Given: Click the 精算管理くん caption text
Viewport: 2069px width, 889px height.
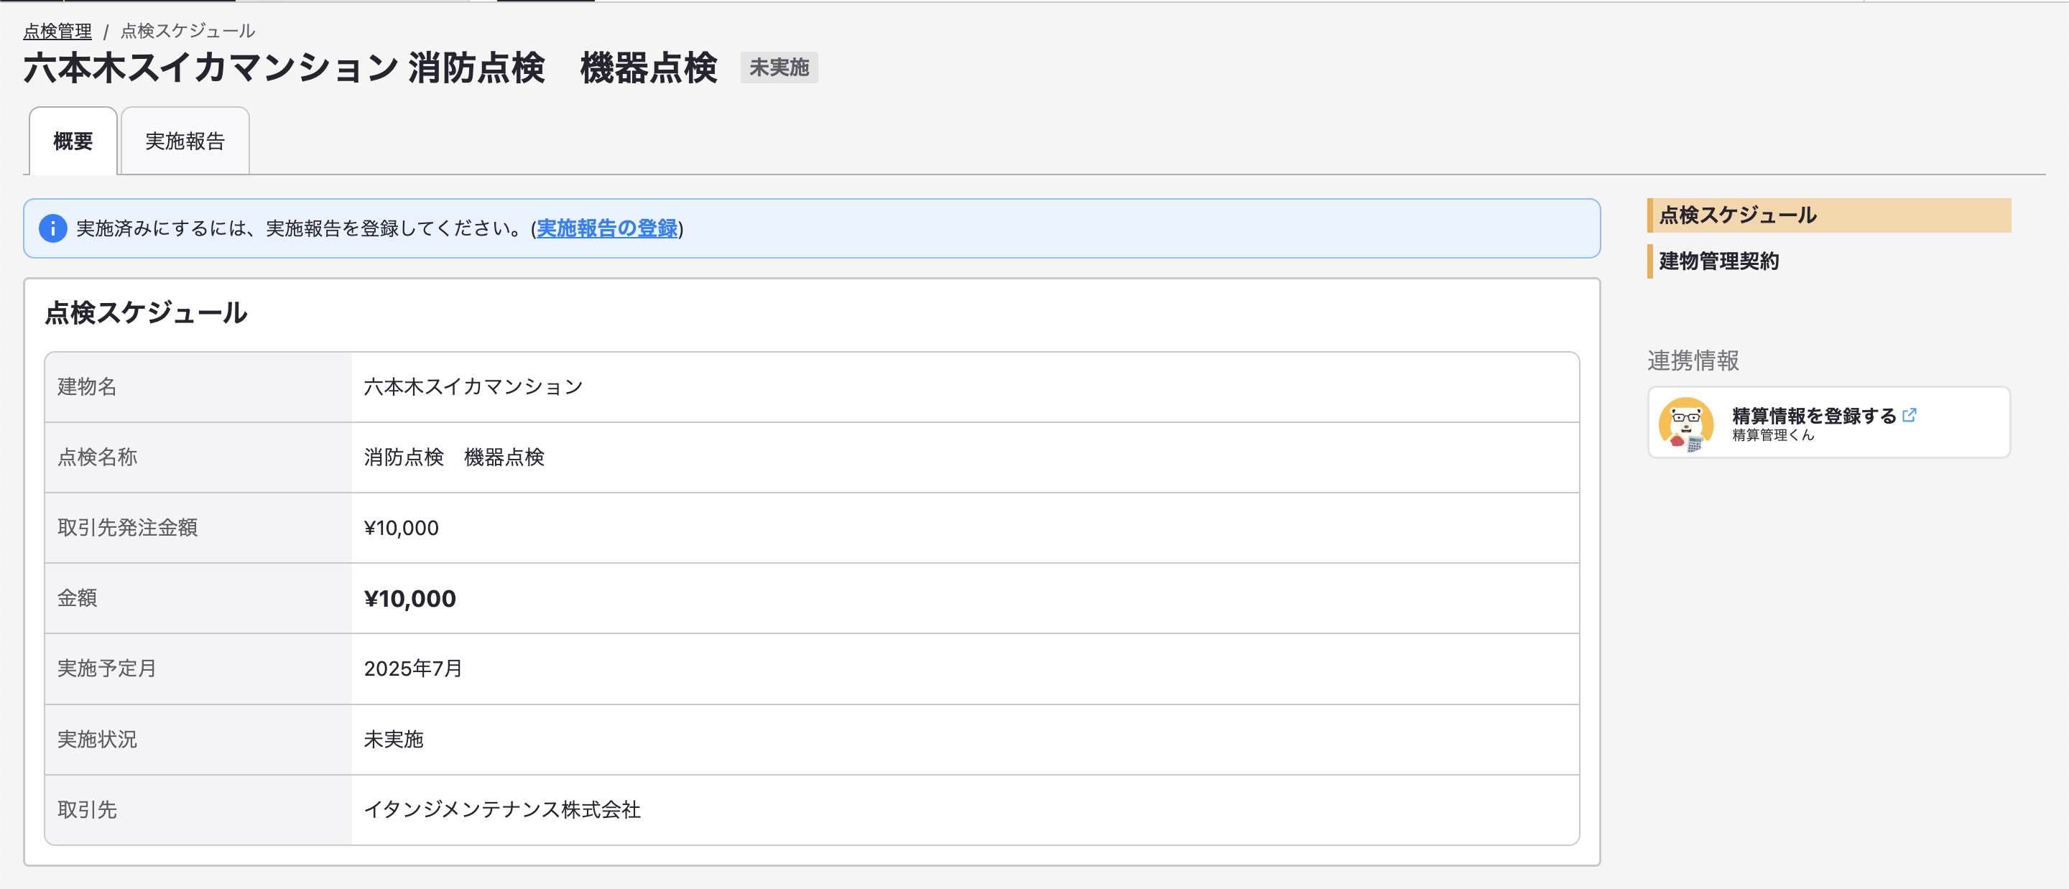Looking at the screenshot, I should [1772, 435].
